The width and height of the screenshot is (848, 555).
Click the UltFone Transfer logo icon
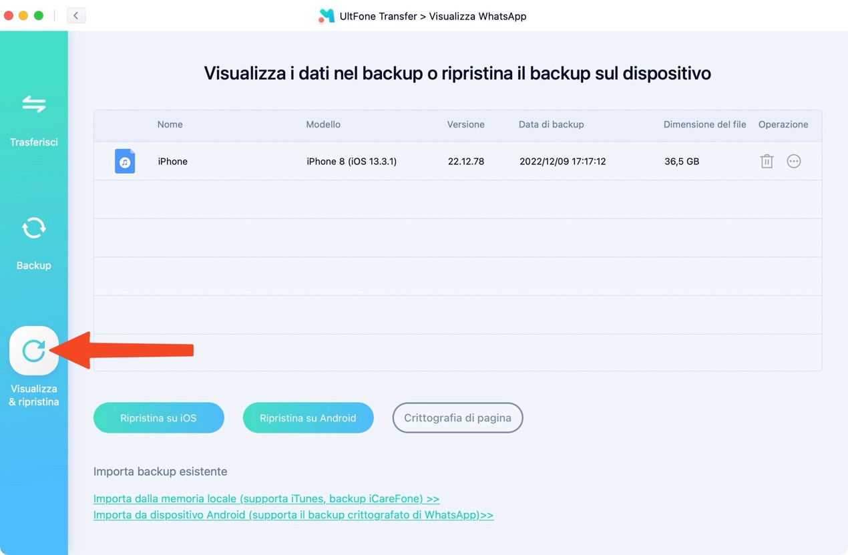(327, 16)
